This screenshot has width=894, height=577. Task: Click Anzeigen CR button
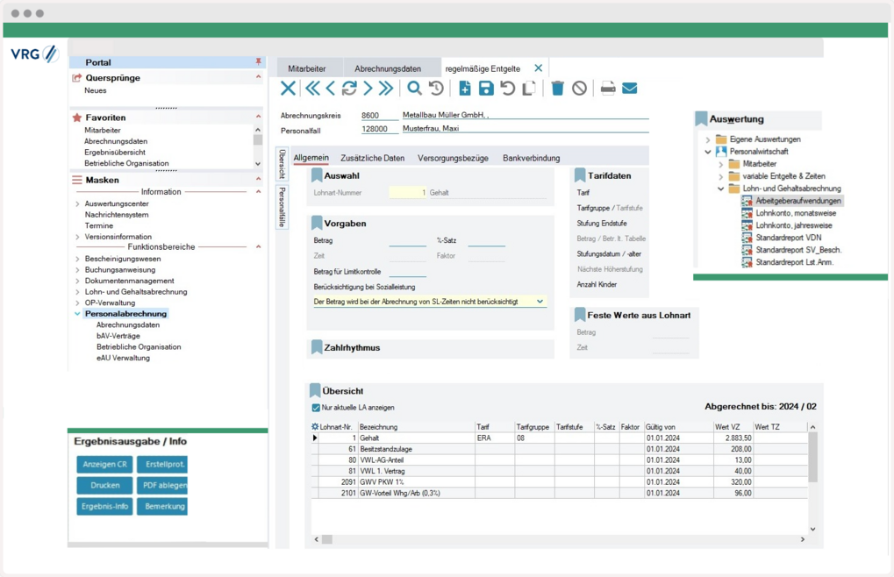(105, 464)
